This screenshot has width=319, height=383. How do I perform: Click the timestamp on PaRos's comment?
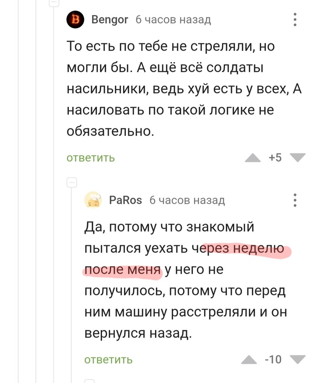[x=187, y=200]
